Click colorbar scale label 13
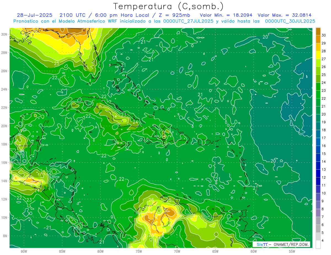The image size is (331, 255). pyautogui.click(x=324, y=169)
